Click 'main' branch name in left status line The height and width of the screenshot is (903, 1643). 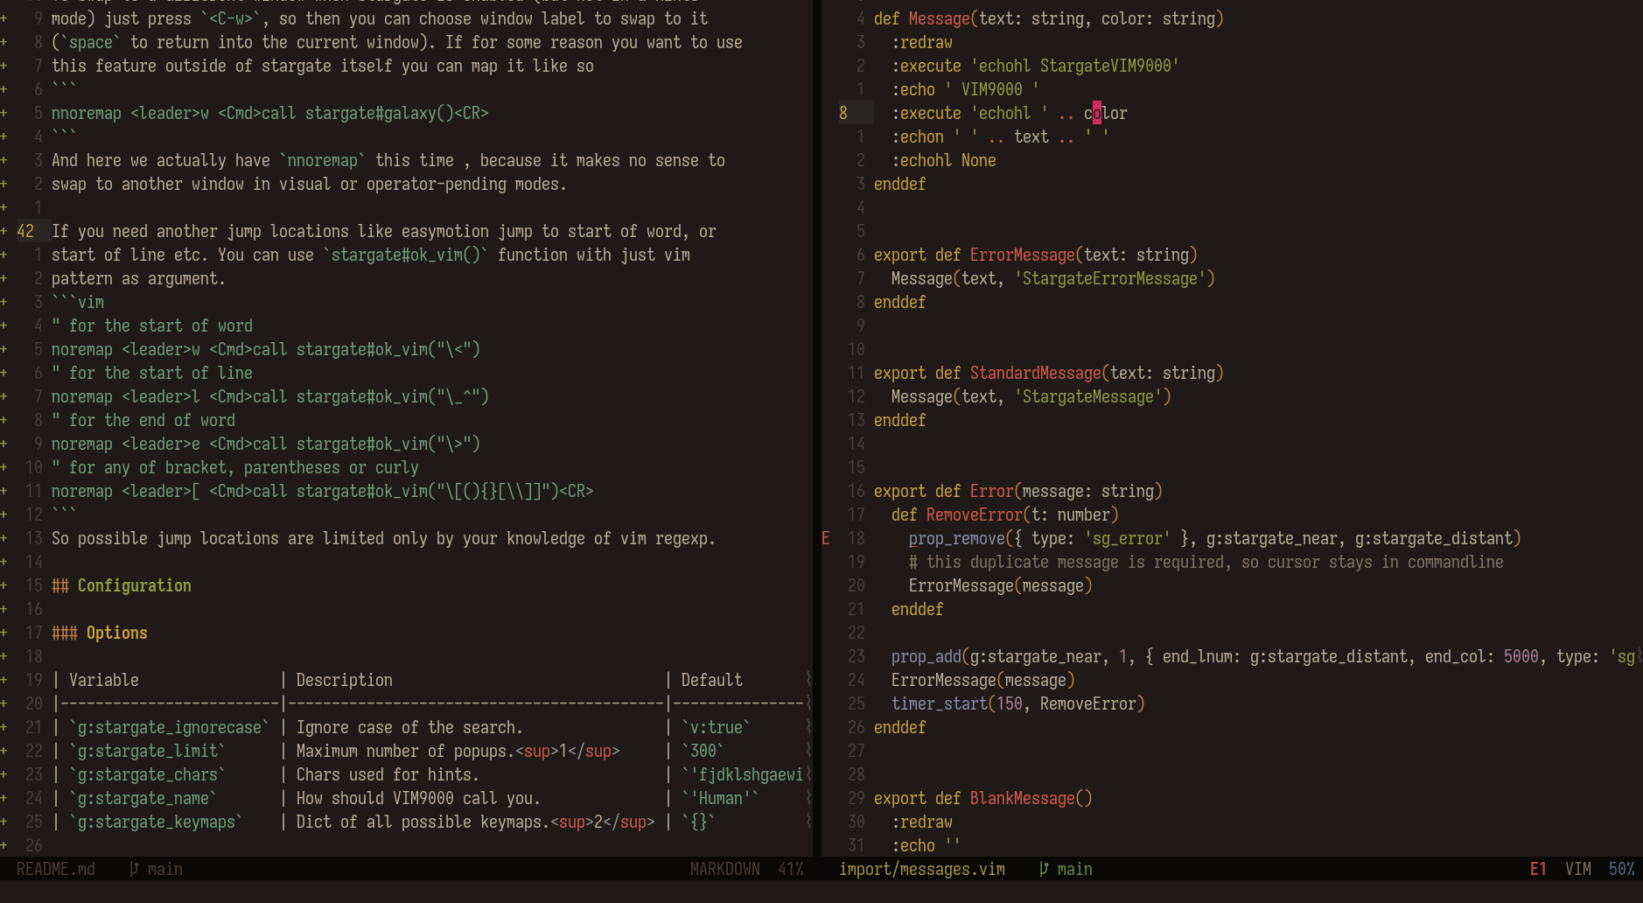click(165, 869)
